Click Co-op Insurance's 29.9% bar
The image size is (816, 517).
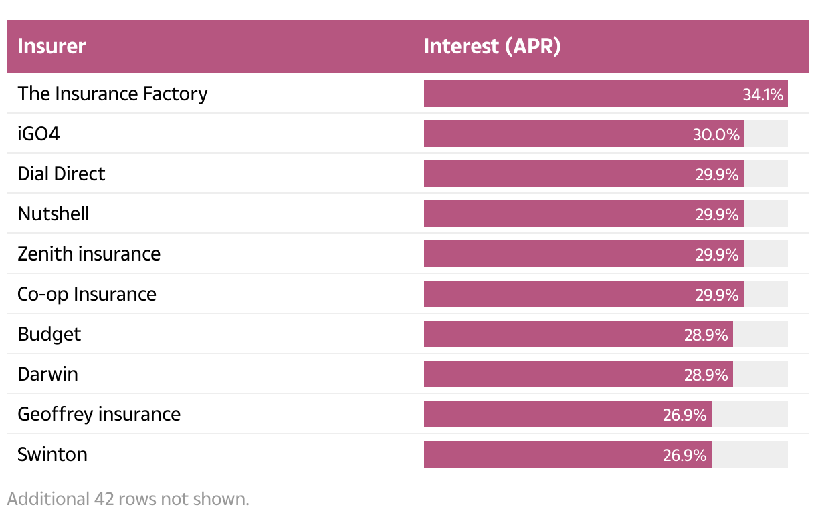[x=583, y=295]
